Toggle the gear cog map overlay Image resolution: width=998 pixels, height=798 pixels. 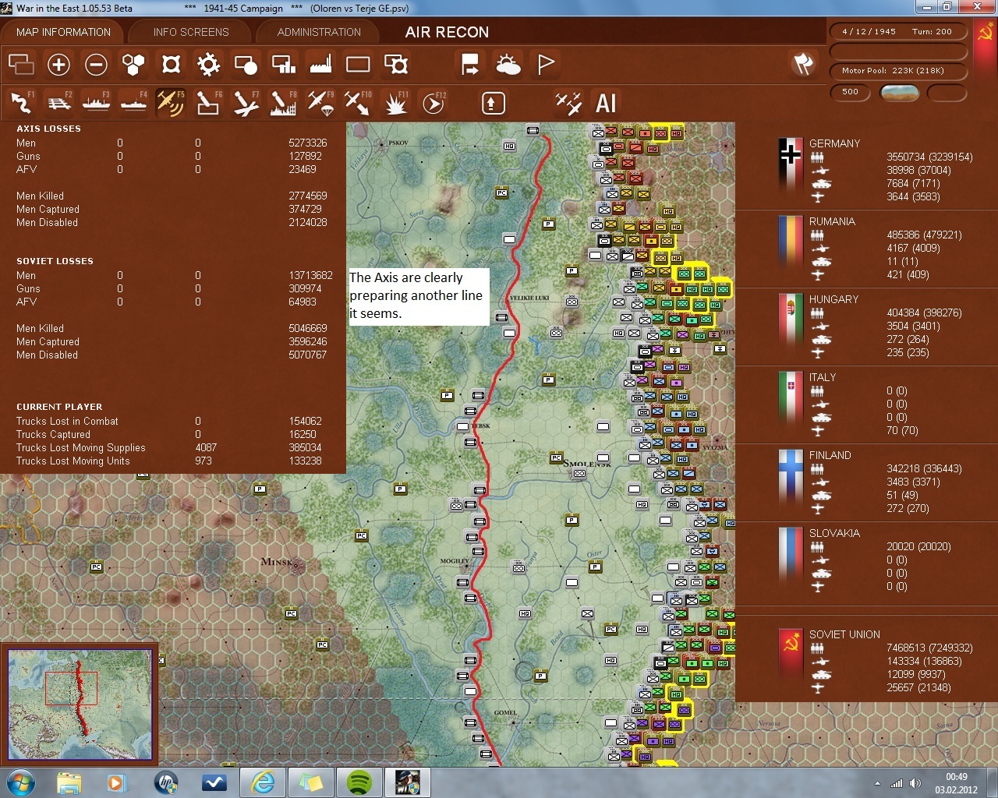(x=208, y=65)
